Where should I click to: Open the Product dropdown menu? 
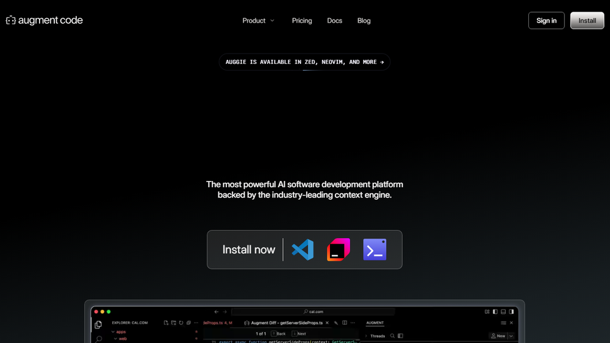(258, 21)
